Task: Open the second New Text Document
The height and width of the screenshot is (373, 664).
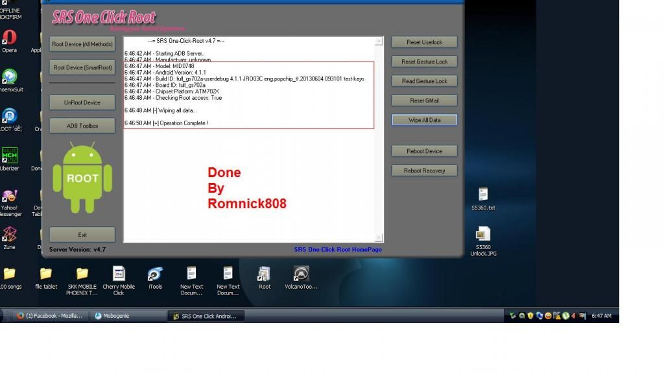Action: 228,281
